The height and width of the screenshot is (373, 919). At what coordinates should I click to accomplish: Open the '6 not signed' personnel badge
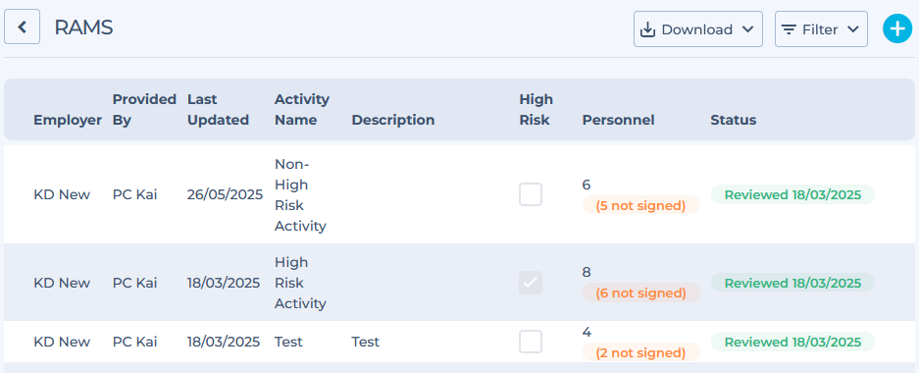click(x=640, y=293)
